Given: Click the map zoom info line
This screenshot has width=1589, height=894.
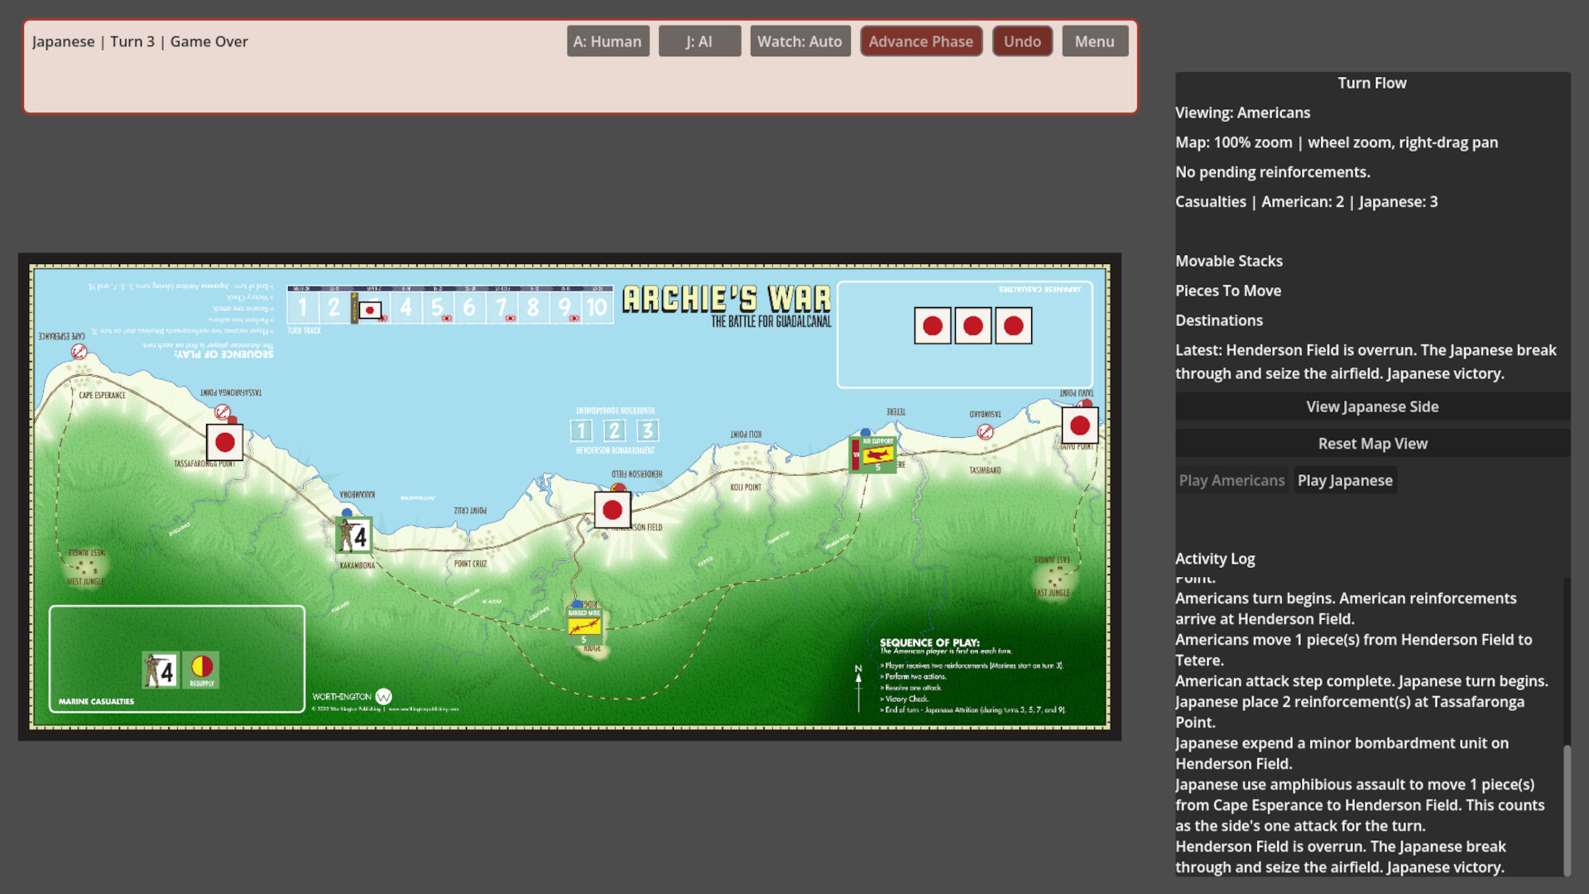Looking at the screenshot, I should tap(1337, 142).
